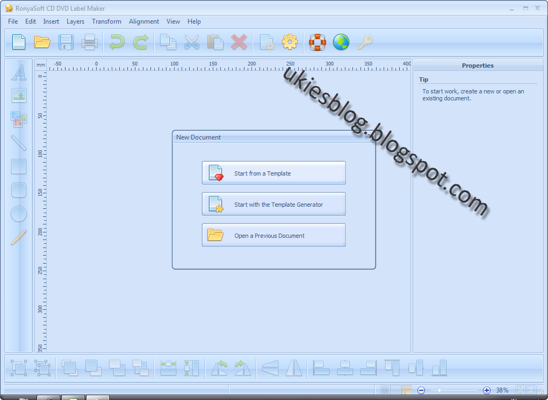
Task: Select the Ellipse shape tool
Action: coord(18,214)
